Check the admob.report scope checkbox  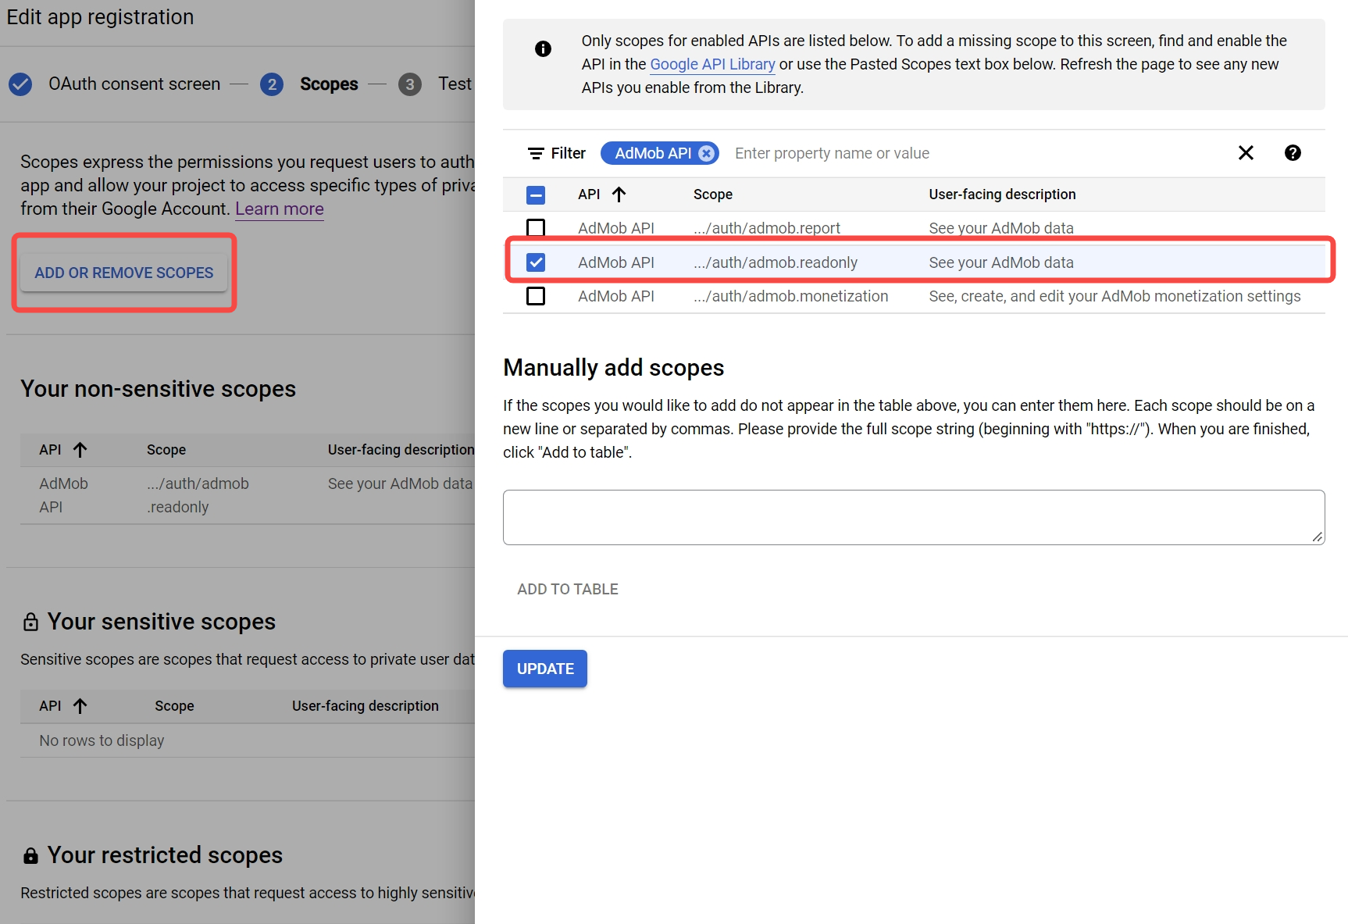536,228
